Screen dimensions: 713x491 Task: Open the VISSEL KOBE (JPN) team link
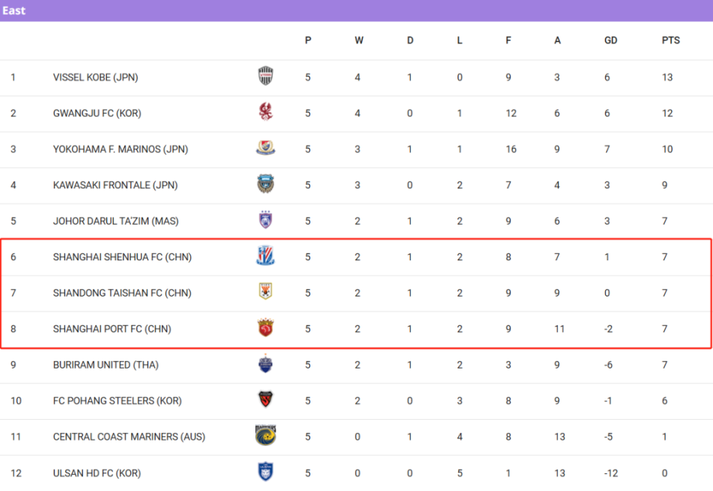[95, 77]
